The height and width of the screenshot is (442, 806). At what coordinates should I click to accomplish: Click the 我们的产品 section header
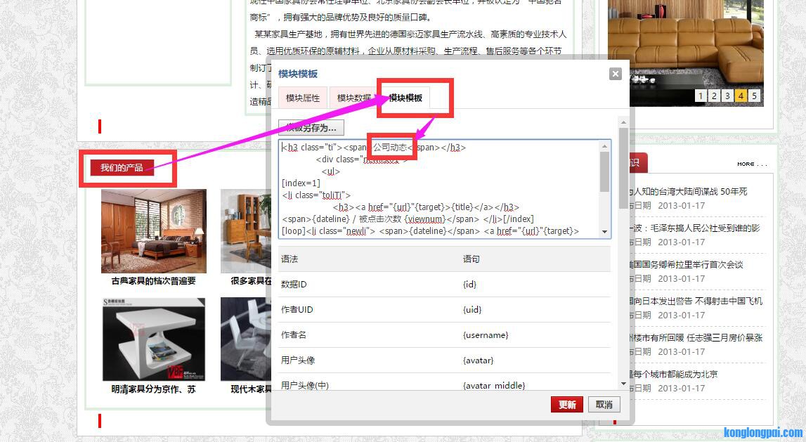[122, 168]
